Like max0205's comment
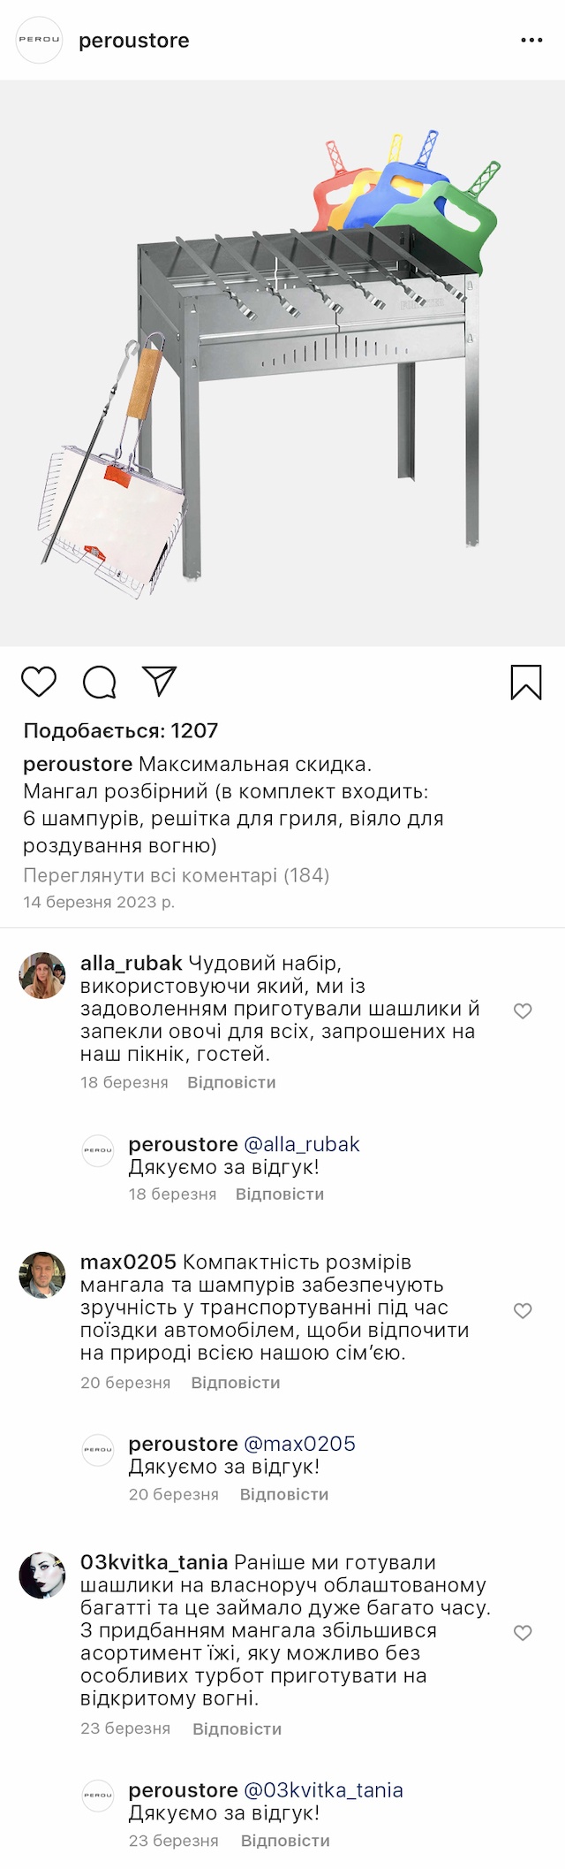This screenshot has width=565, height=1869. 523,1310
